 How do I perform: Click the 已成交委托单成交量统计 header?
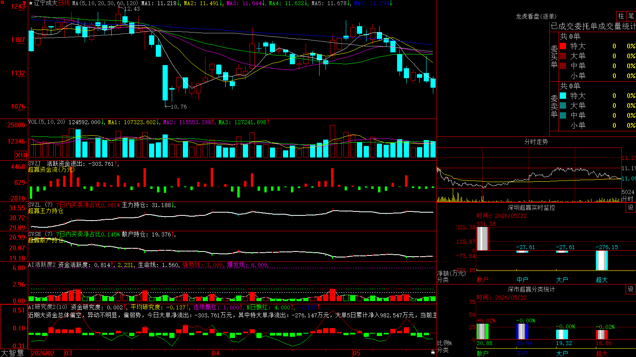pyautogui.click(x=593, y=26)
